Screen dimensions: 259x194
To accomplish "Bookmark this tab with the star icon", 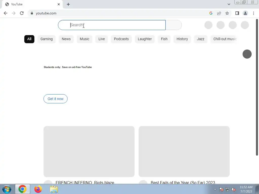I will click(x=227, y=13).
